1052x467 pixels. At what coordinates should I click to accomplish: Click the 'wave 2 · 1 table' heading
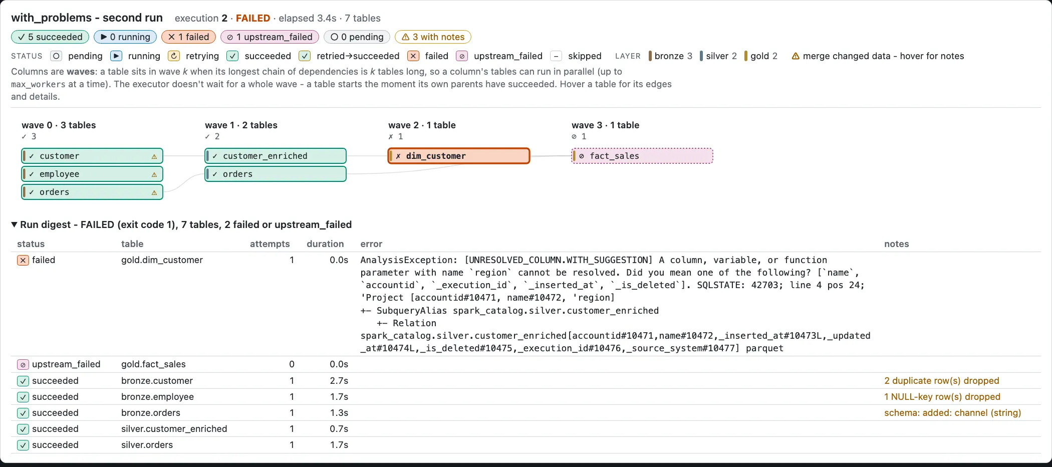tap(422, 125)
